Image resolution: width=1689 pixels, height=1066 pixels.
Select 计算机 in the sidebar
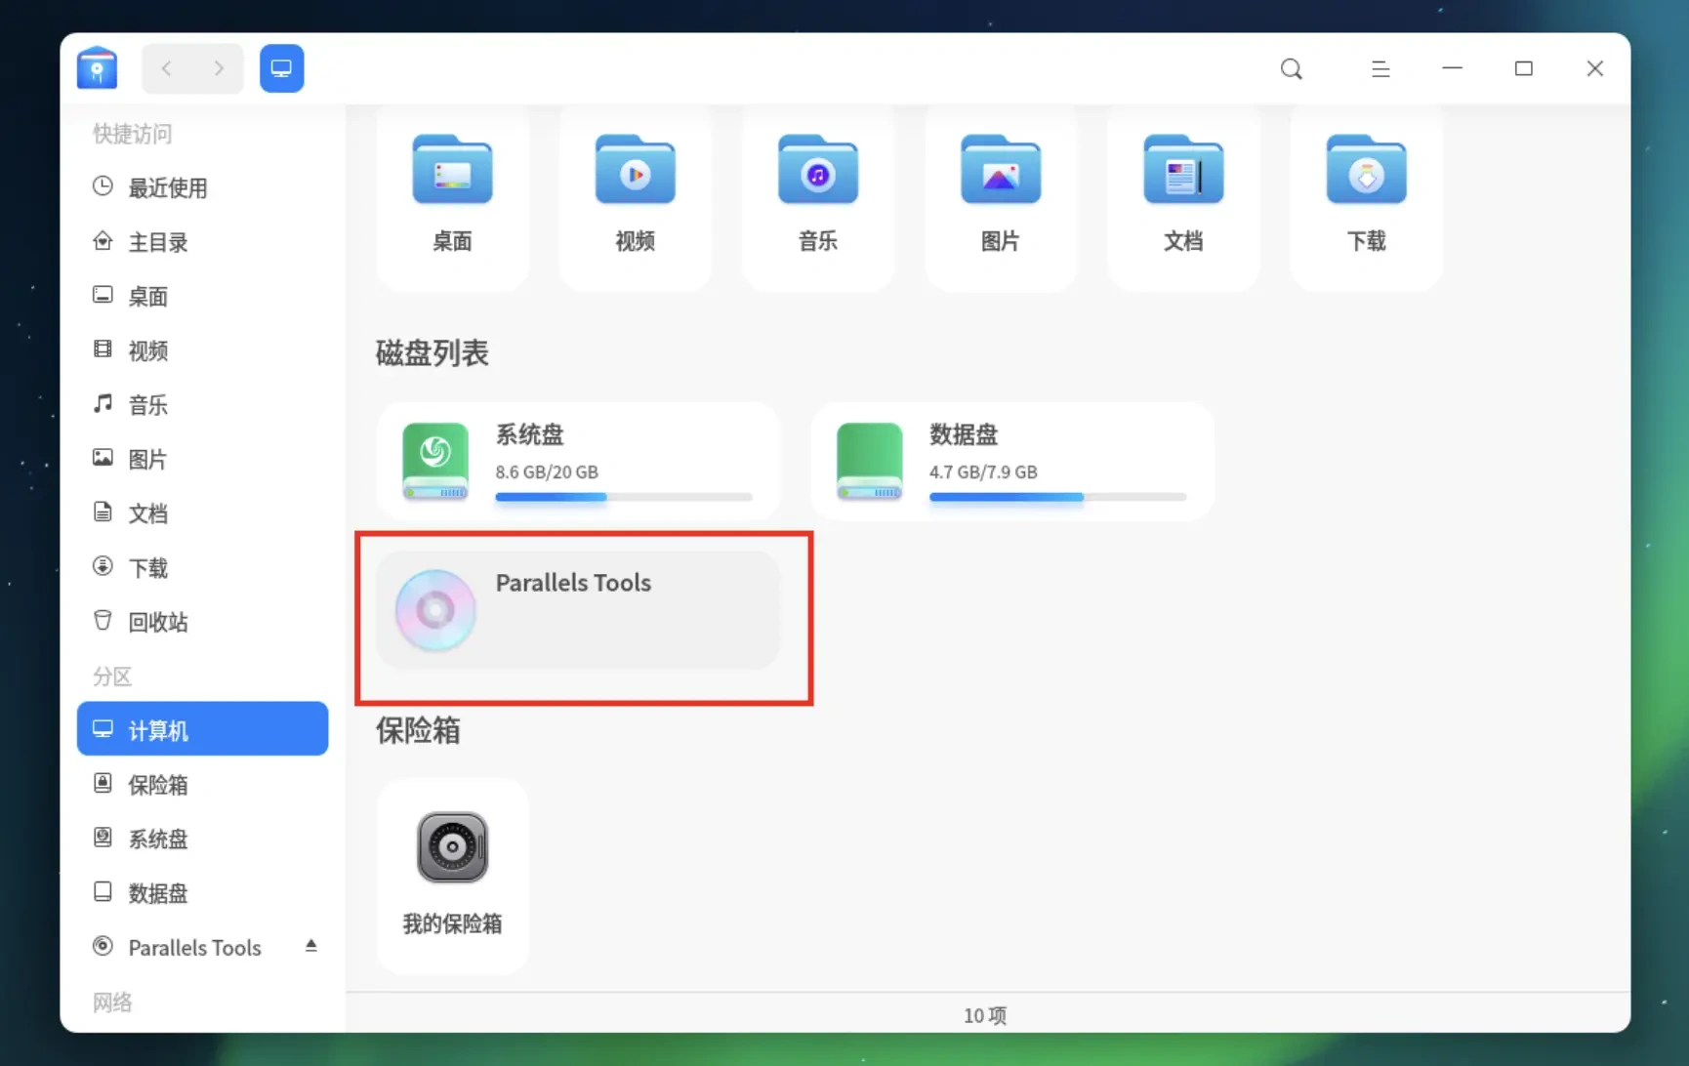202,729
